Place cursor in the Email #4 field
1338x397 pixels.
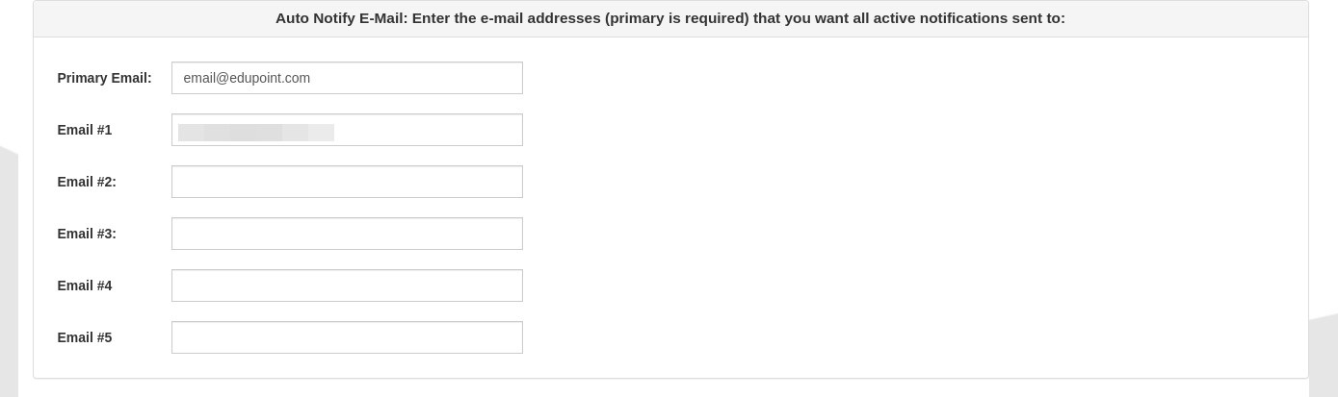coord(347,285)
